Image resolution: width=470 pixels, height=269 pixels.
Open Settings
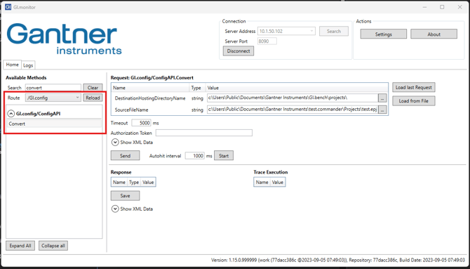click(x=384, y=34)
